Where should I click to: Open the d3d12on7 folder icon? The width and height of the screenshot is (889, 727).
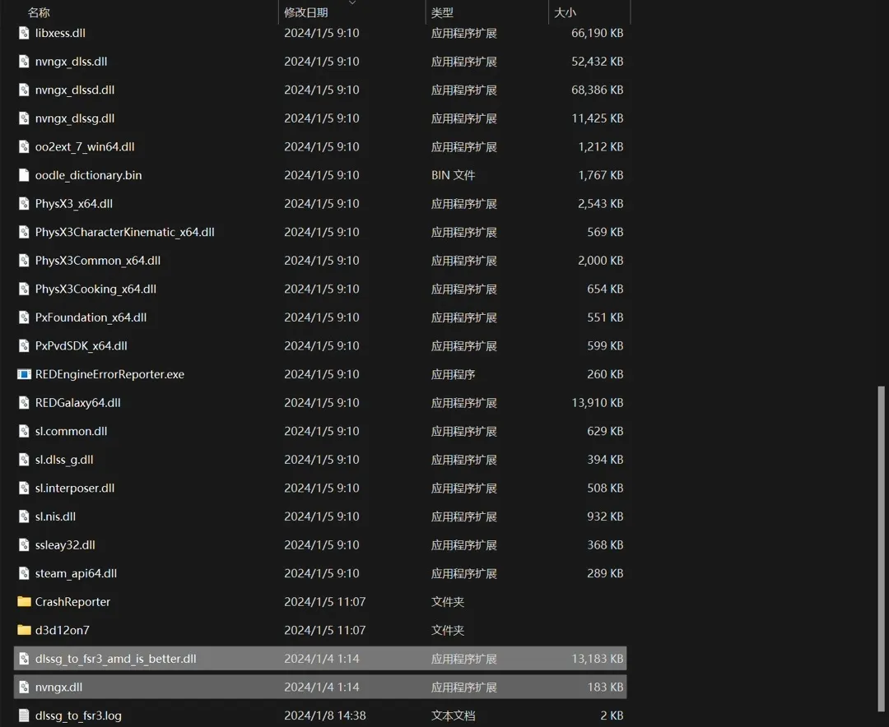click(x=24, y=629)
